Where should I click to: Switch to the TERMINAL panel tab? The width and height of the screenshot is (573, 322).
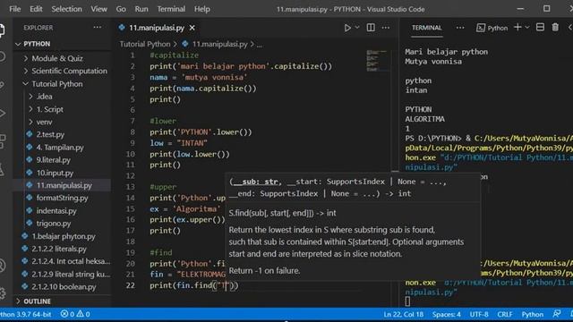pyautogui.click(x=426, y=28)
